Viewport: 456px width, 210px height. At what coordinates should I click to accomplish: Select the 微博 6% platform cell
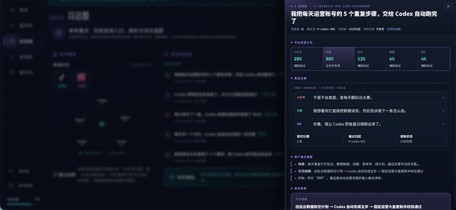402,59
